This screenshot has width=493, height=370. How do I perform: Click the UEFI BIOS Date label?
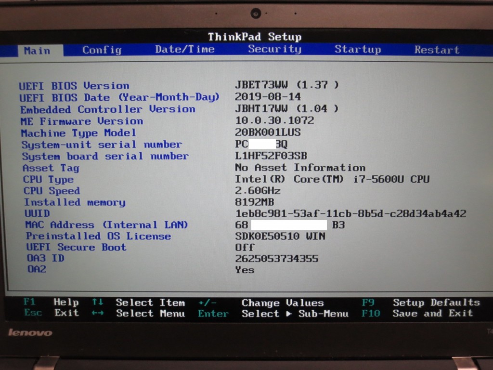tap(119, 97)
